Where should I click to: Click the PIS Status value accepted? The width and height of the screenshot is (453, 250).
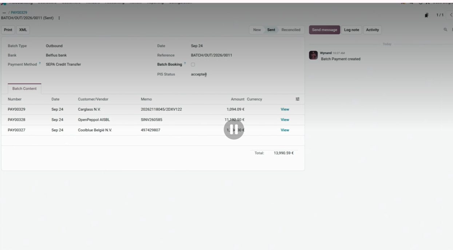tap(199, 74)
